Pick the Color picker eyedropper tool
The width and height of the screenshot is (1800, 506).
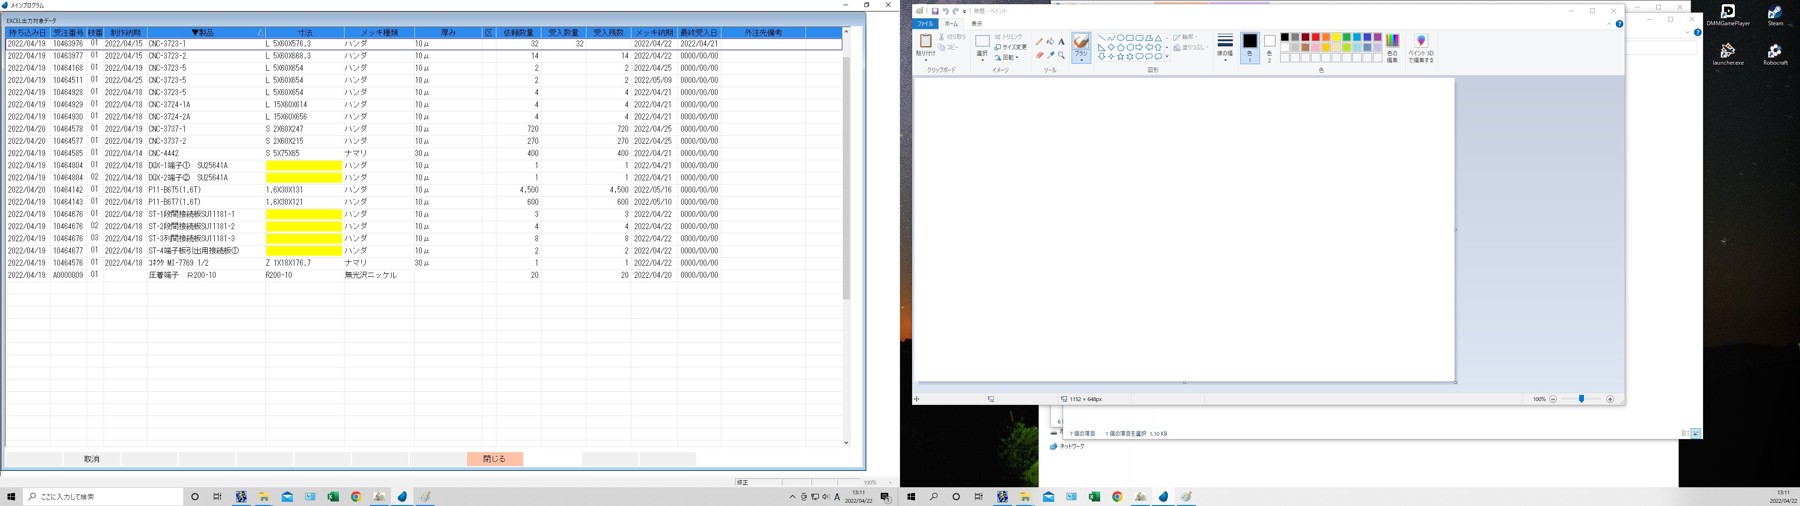(1050, 55)
